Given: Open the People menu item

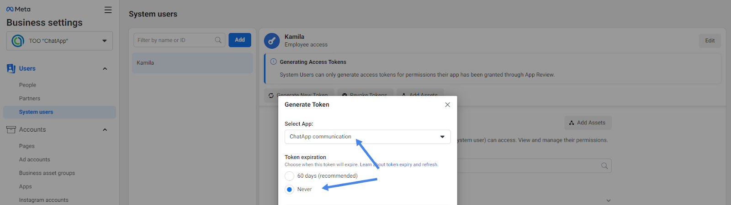Looking at the screenshot, I should [27, 85].
